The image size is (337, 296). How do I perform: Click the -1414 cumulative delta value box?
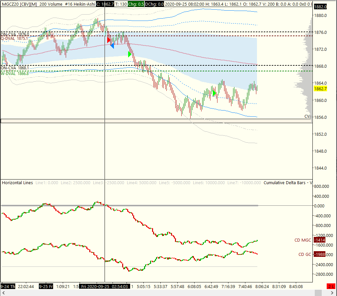click(320, 240)
